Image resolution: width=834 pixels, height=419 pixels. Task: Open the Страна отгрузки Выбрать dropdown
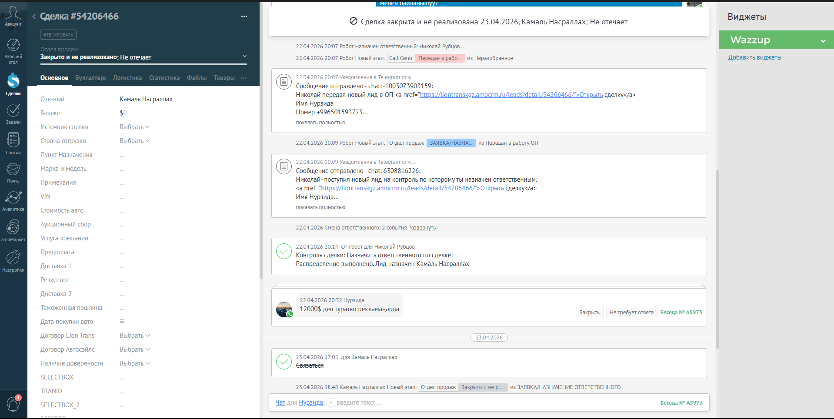tap(134, 141)
